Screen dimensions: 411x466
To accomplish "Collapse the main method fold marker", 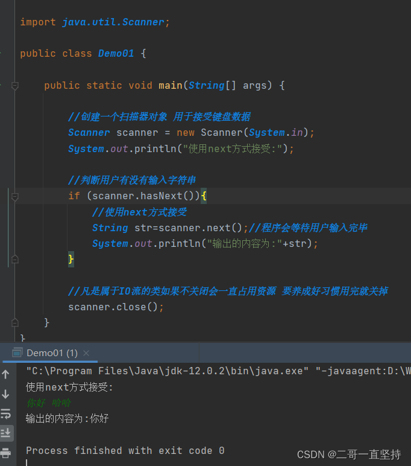I will [15, 86].
